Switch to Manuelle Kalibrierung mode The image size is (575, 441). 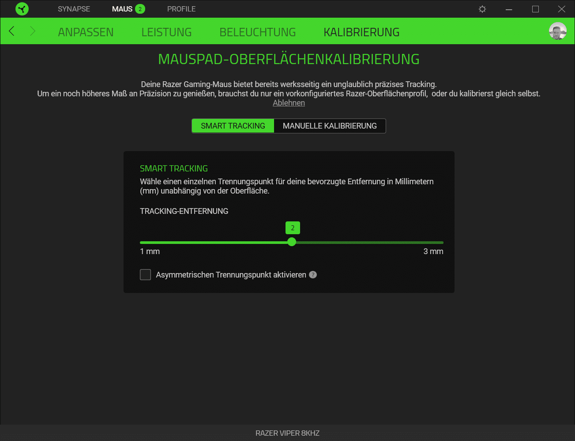[x=330, y=126]
